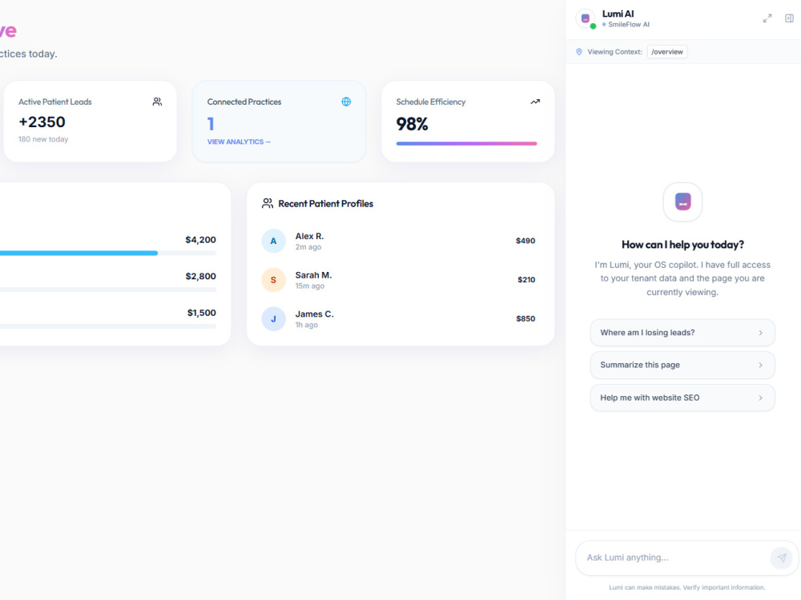Choose the Summarize this page suggestion

682,366
